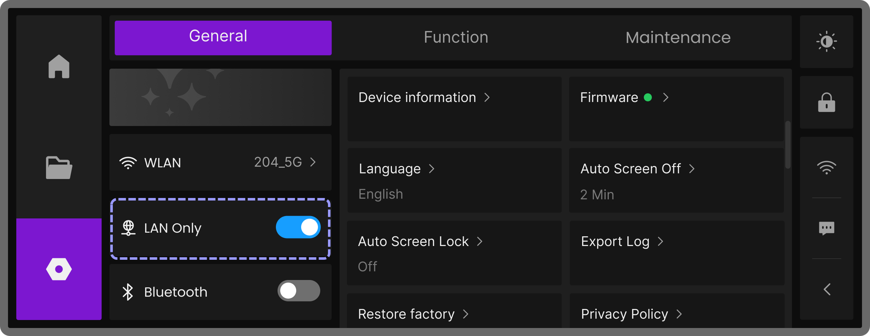Open the Files folder icon in sidebar
The width and height of the screenshot is (870, 336).
[x=59, y=168]
